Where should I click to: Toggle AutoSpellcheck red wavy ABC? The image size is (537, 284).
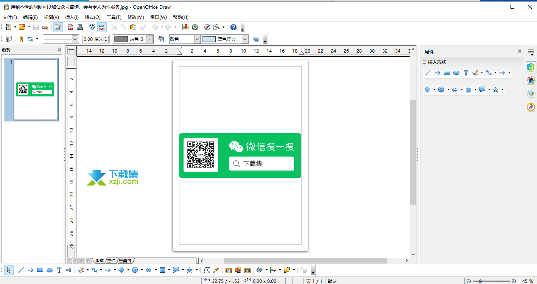[102, 27]
